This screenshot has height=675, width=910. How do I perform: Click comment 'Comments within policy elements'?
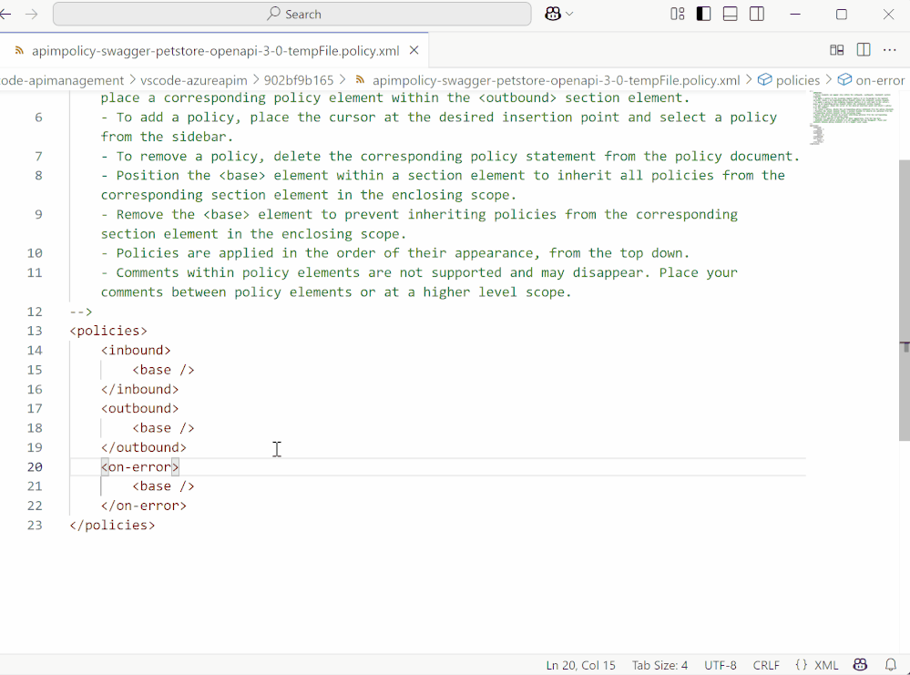[x=238, y=272]
